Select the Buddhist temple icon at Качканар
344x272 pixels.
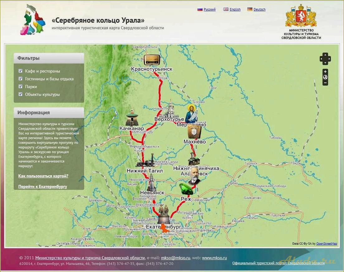click(x=132, y=118)
